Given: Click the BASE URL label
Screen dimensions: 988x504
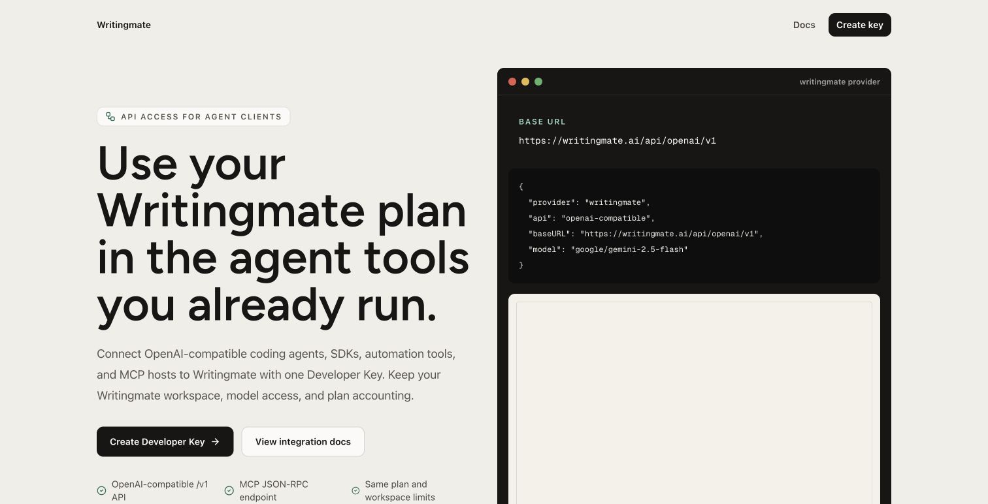Looking at the screenshot, I should pyautogui.click(x=542, y=121).
